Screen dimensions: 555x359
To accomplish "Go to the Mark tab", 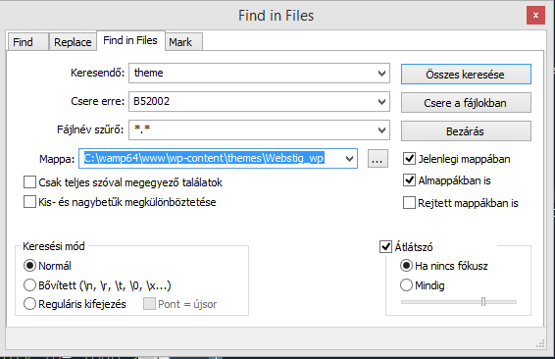I will click(183, 42).
